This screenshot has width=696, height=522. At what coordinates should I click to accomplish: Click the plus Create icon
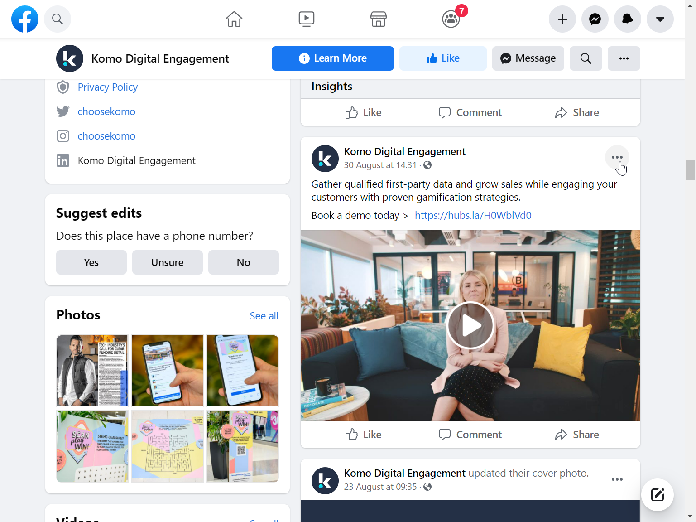coord(562,19)
